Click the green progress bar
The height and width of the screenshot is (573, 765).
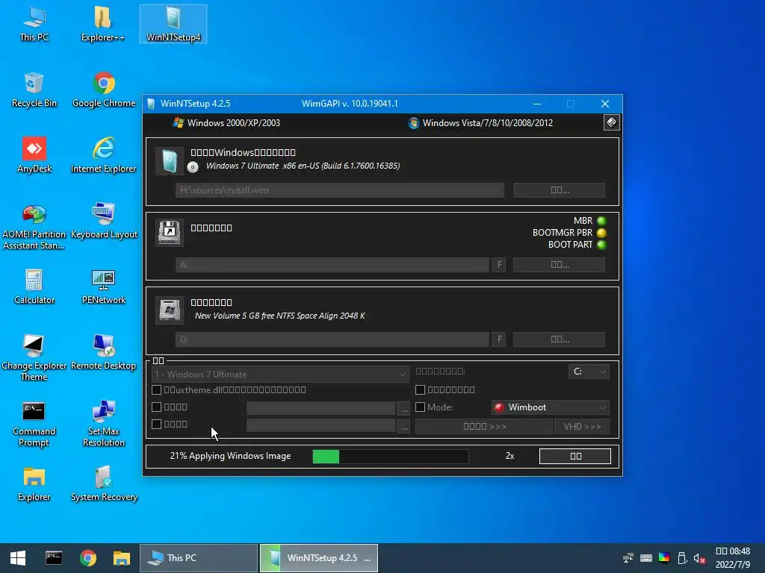(x=390, y=456)
